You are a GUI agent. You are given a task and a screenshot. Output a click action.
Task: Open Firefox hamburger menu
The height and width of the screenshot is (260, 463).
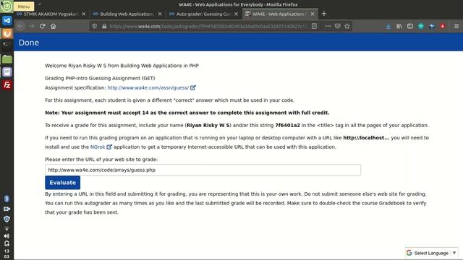coord(456,26)
